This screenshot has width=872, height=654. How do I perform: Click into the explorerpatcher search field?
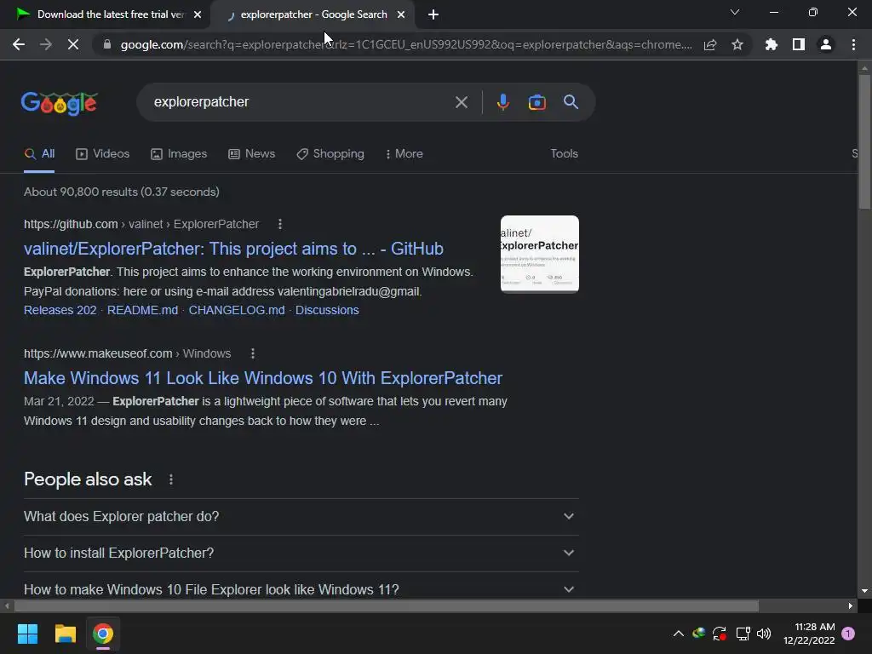coord(301,102)
